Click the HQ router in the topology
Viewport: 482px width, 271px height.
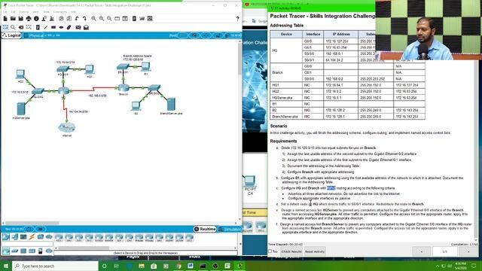[x=63, y=90]
